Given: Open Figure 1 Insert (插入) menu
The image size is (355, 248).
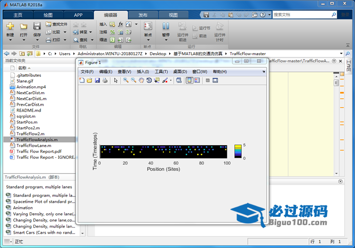Looking at the screenshot, I should [143, 71].
